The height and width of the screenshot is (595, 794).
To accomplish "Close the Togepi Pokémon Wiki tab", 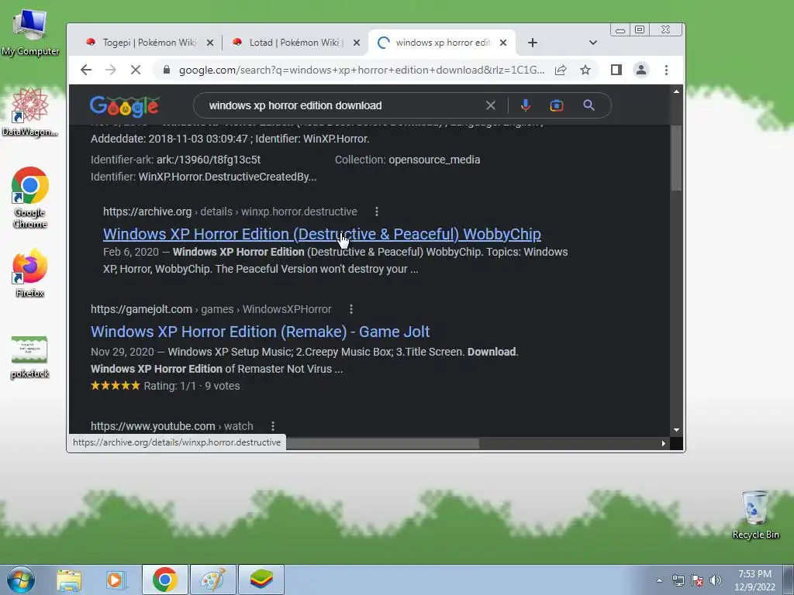I will (210, 43).
